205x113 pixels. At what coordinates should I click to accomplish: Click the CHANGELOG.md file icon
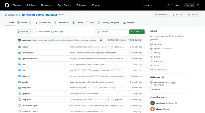pos(19,111)
